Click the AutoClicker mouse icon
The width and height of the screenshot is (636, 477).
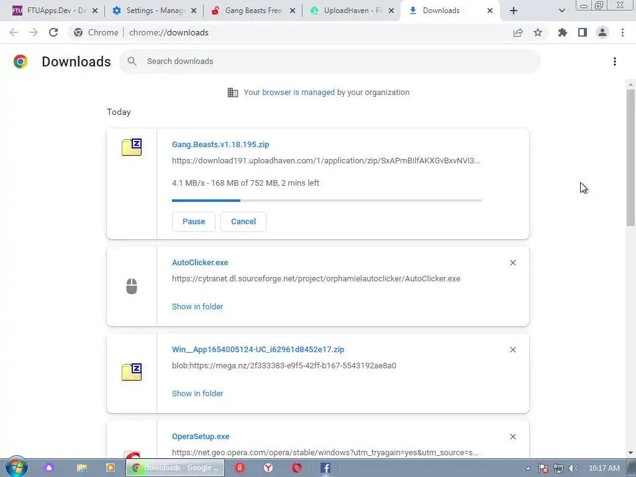132,286
